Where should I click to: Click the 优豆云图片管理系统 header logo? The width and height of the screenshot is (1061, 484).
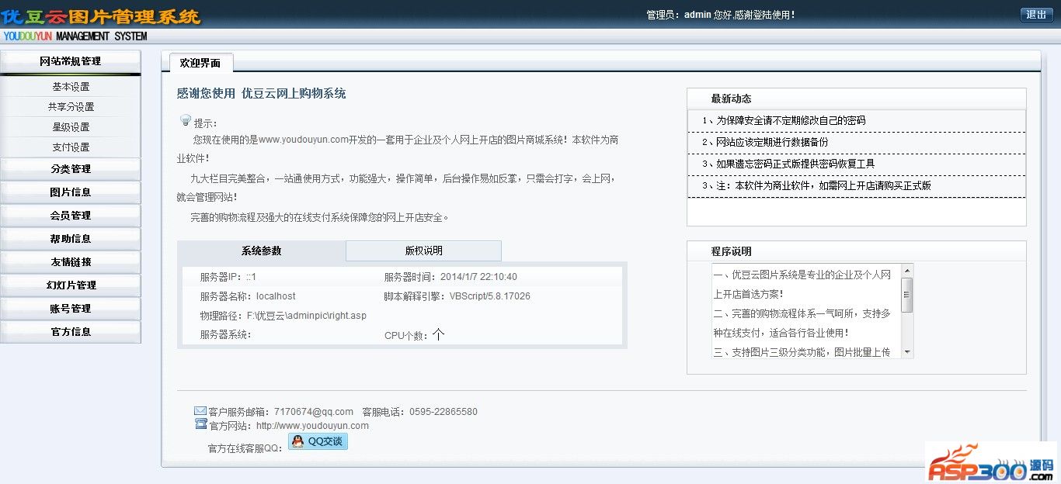[101, 16]
